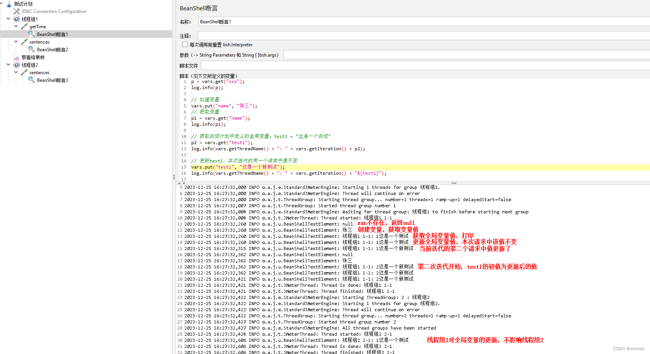Click highlighted script line 15 vars.put test1
Viewport: 650px width, 354px height.
tap(238, 167)
